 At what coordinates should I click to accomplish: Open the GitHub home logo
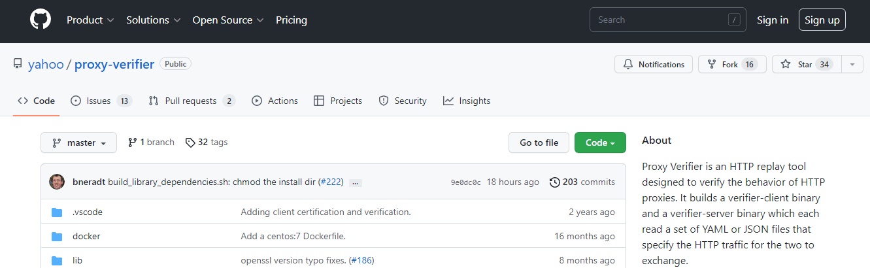pyautogui.click(x=40, y=20)
